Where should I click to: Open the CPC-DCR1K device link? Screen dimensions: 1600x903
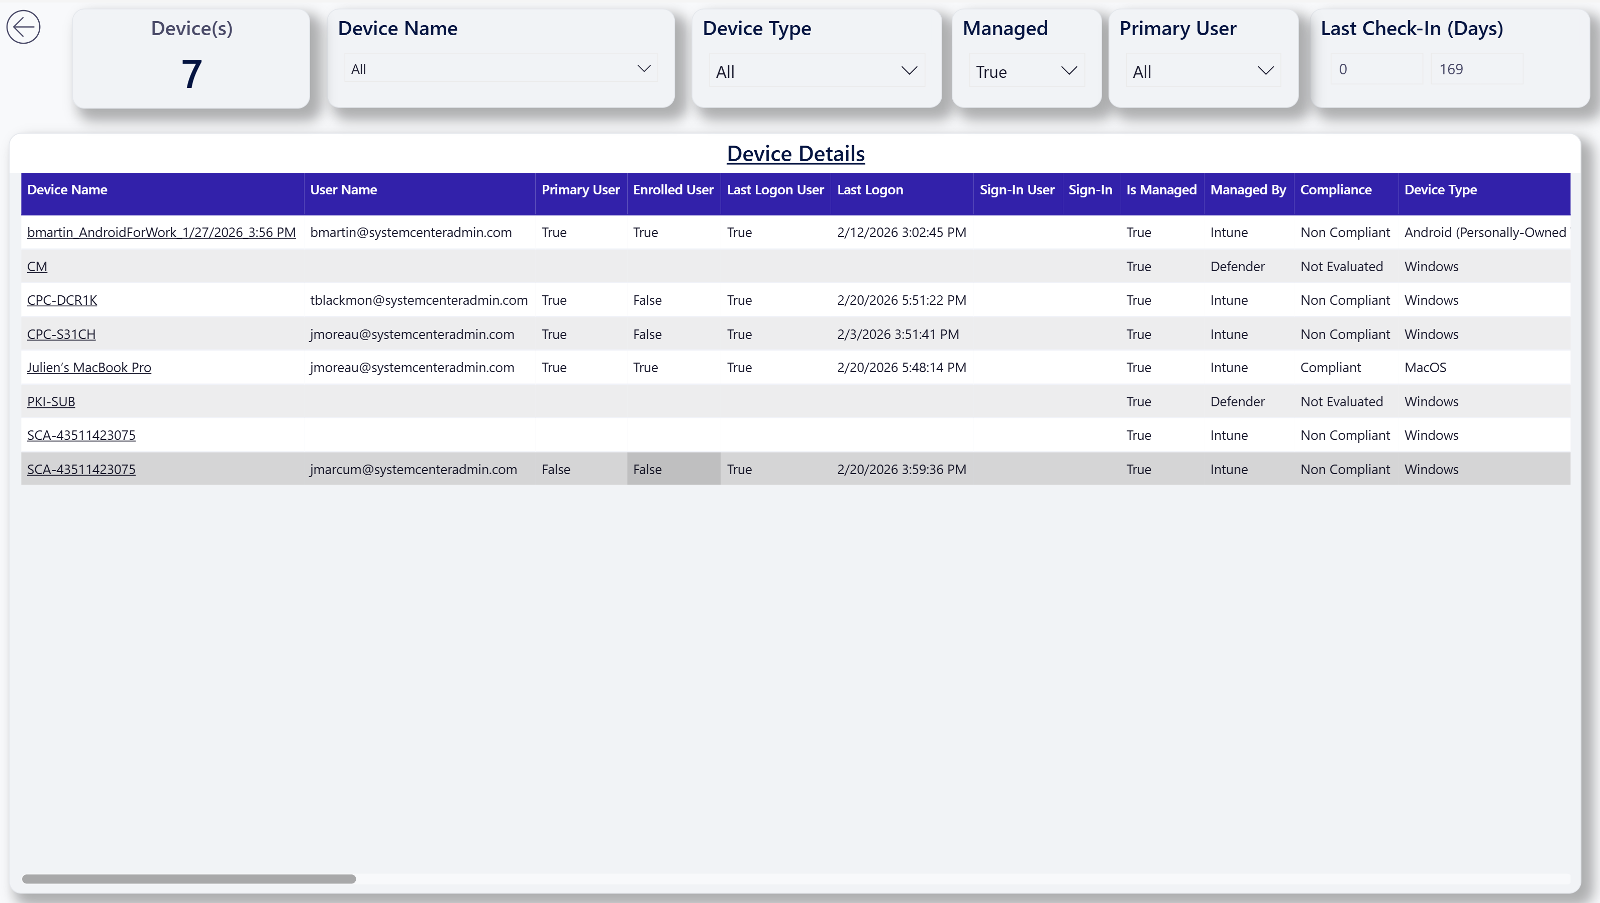click(62, 300)
